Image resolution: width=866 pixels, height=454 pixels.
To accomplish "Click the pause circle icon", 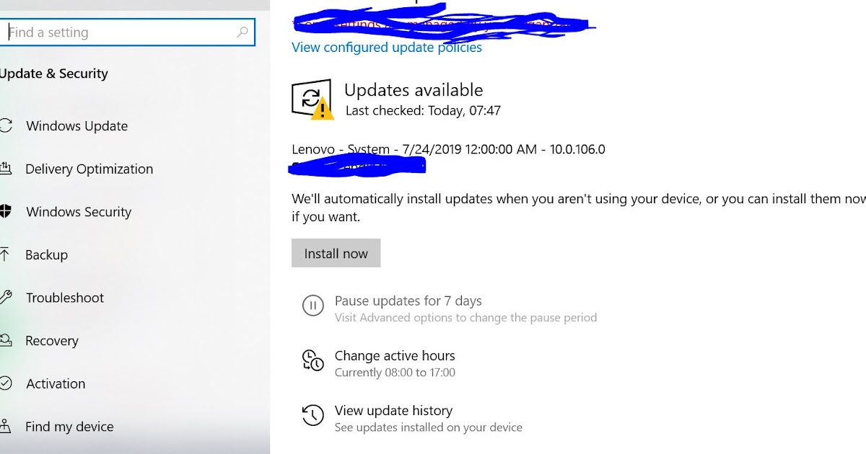I will [312, 306].
